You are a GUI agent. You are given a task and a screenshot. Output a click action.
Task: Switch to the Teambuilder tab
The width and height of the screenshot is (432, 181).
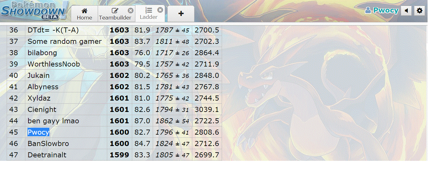pyautogui.click(x=115, y=14)
